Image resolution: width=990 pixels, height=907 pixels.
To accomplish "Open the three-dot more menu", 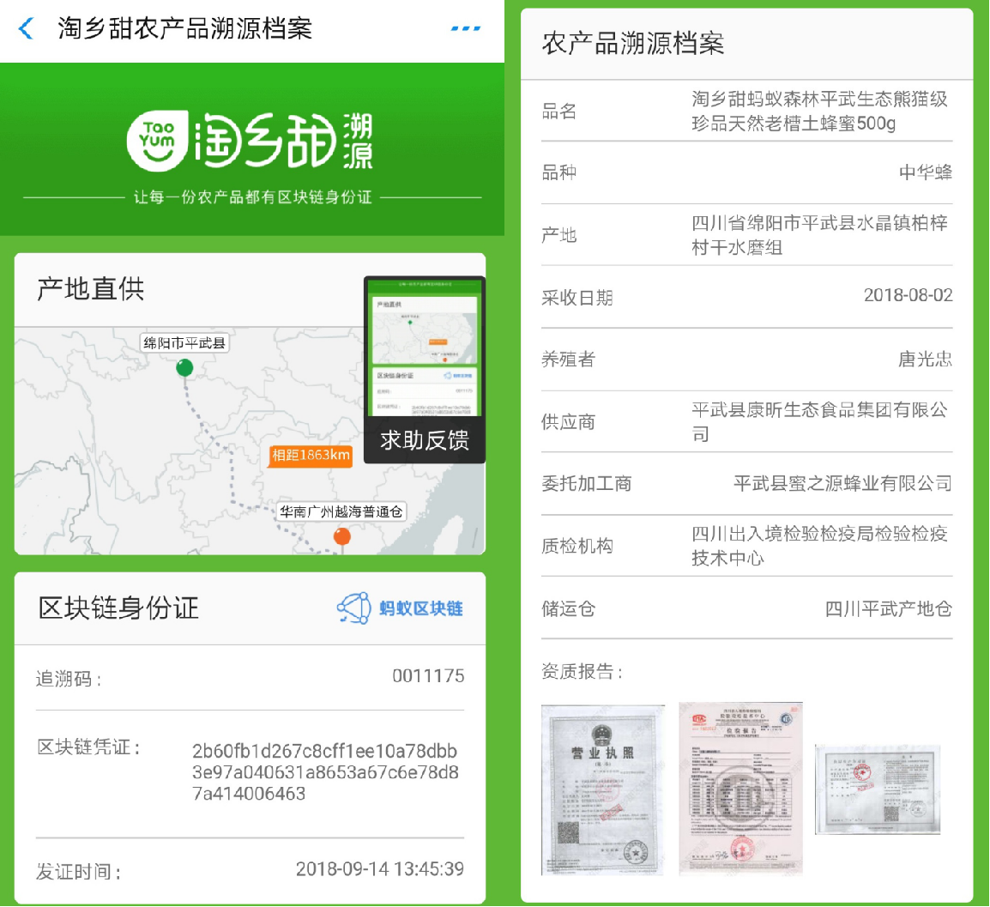I will click(x=466, y=28).
